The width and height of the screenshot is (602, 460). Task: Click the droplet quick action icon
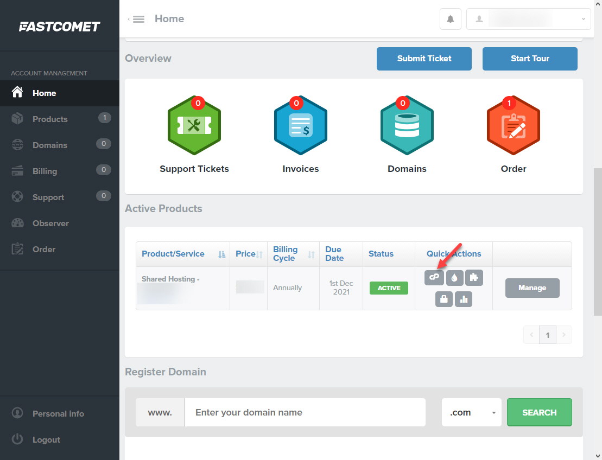[454, 277]
